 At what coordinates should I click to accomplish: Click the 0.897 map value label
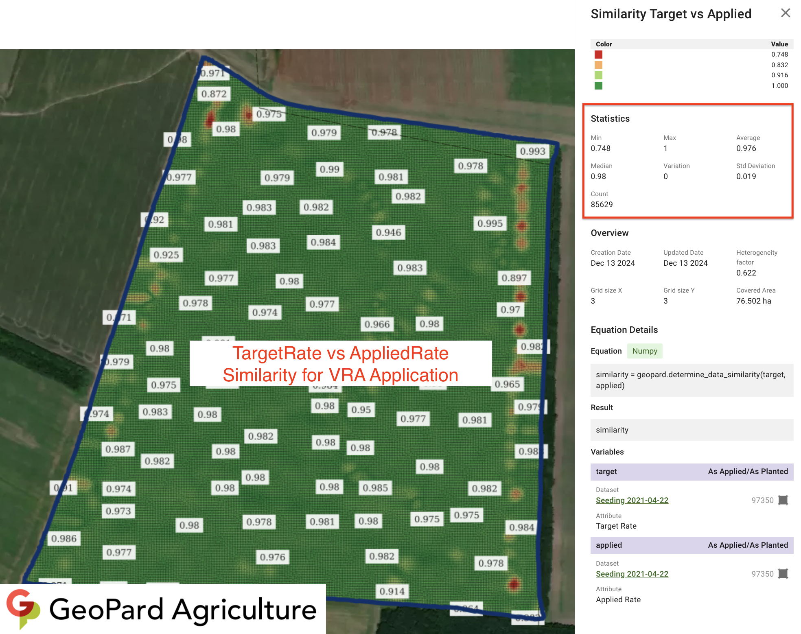coord(514,278)
